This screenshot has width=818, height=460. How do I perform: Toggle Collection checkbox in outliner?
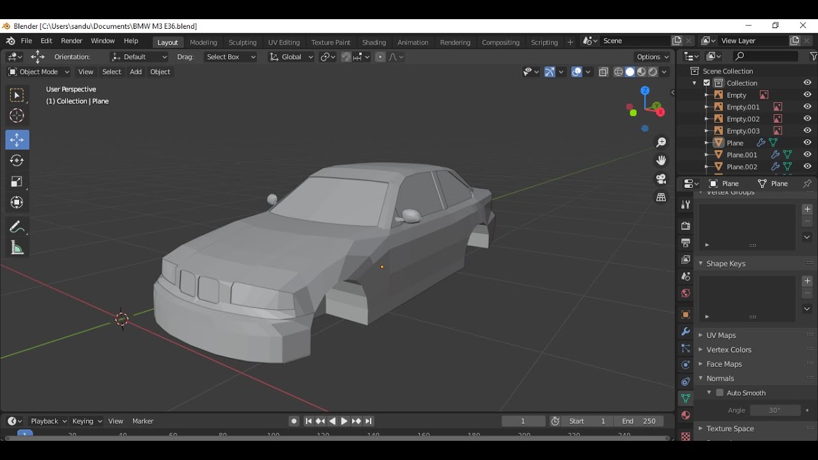(x=707, y=83)
